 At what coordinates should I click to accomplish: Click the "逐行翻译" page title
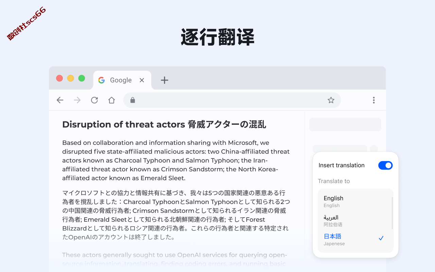[x=217, y=37]
